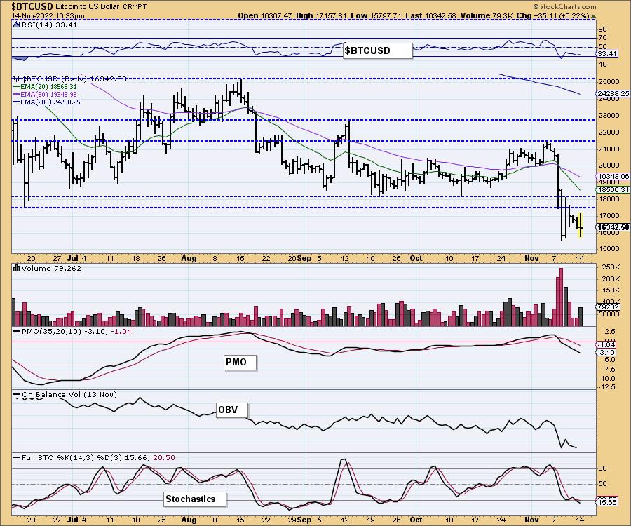The height and width of the screenshot is (526, 631).
Task: Click the 79262 volume axis tag
Action: [x=609, y=306]
